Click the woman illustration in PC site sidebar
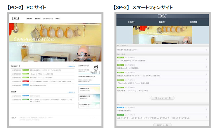Screen dimensions: 219x135 [x=95, y=70]
